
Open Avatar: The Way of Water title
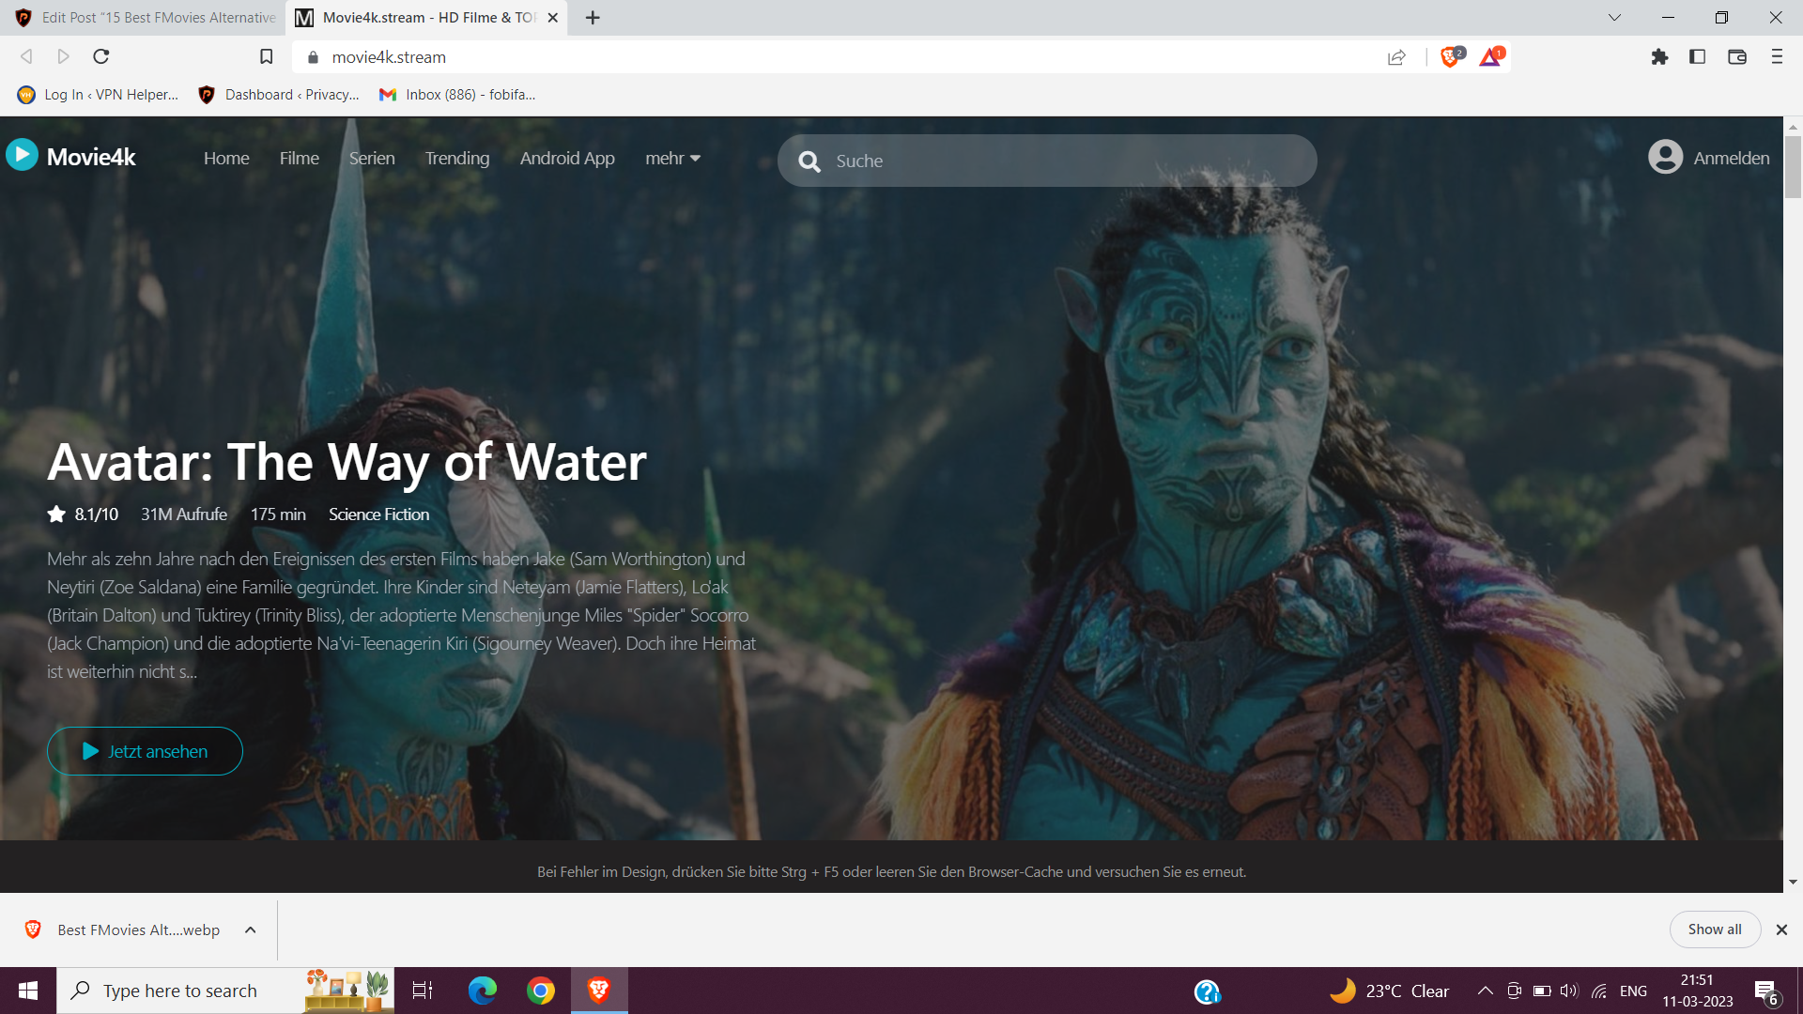[x=347, y=462]
